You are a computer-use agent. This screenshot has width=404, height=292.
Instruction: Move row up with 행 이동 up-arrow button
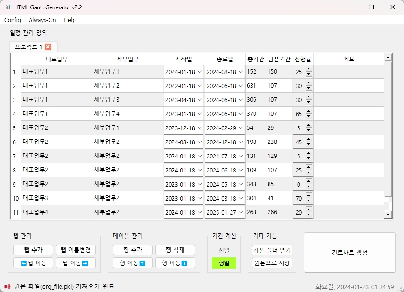tap(133, 263)
